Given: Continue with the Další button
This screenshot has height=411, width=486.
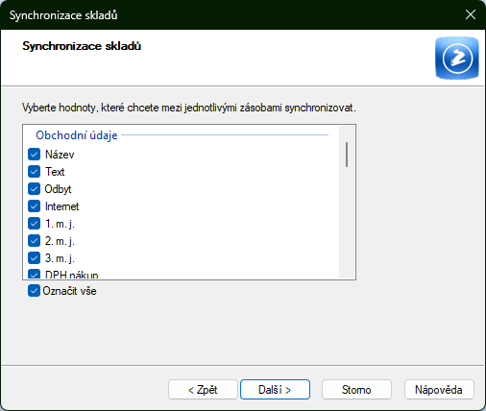Looking at the screenshot, I should tap(275, 390).
